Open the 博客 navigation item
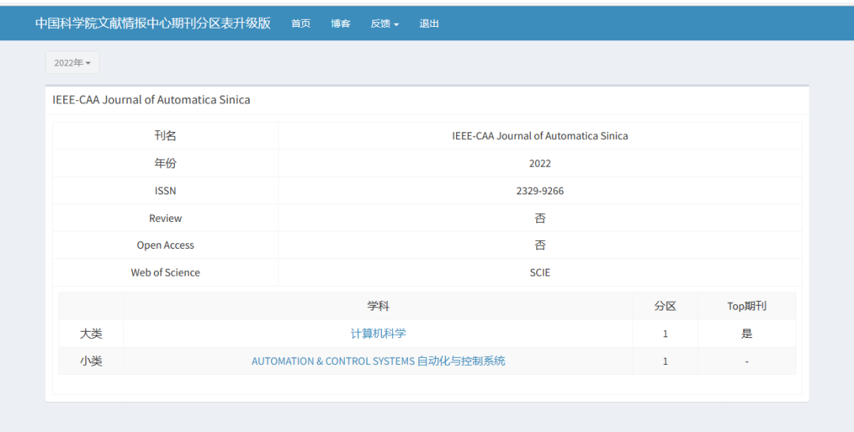854x432 pixels. (x=341, y=24)
